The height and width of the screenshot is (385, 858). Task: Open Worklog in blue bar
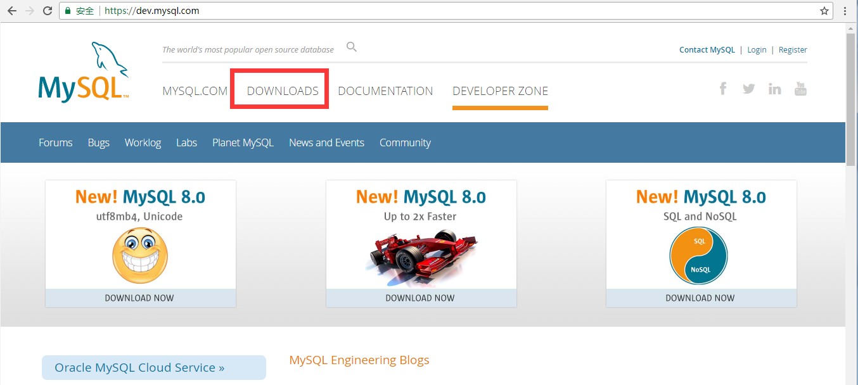pyautogui.click(x=143, y=142)
